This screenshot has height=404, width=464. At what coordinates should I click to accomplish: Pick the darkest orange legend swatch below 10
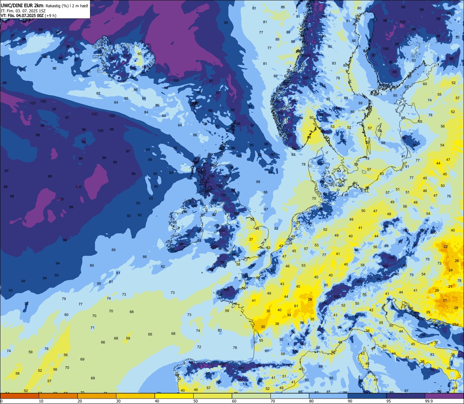point(20,396)
